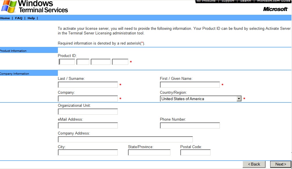Screen dimensions: 292x169
Task: Click the Windows flag logo icon
Action: (8, 6)
